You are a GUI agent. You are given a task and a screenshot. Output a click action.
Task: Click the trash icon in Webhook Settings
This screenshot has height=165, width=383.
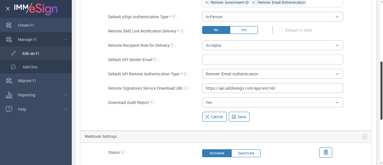326,152
